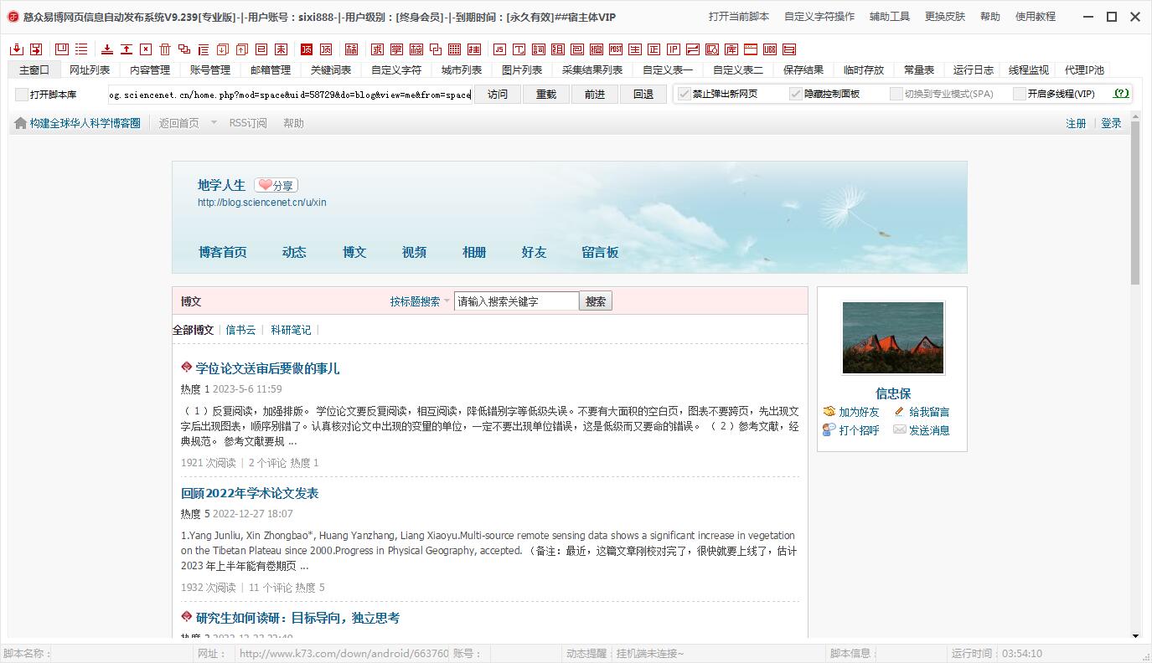Open the 辅助工具 menu
This screenshot has width=1152, height=663.
point(890,17)
